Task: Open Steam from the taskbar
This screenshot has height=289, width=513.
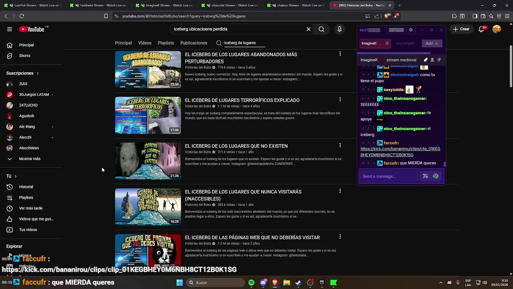Action: [x=298, y=283]
